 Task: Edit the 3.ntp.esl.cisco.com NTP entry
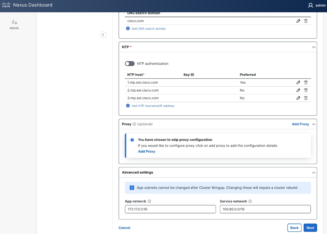tap(298, 98)
